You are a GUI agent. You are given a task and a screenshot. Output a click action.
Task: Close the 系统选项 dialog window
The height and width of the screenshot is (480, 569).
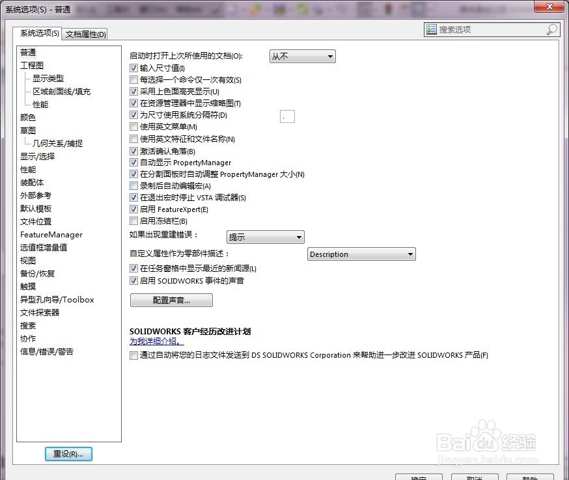(x=549, y=7)
